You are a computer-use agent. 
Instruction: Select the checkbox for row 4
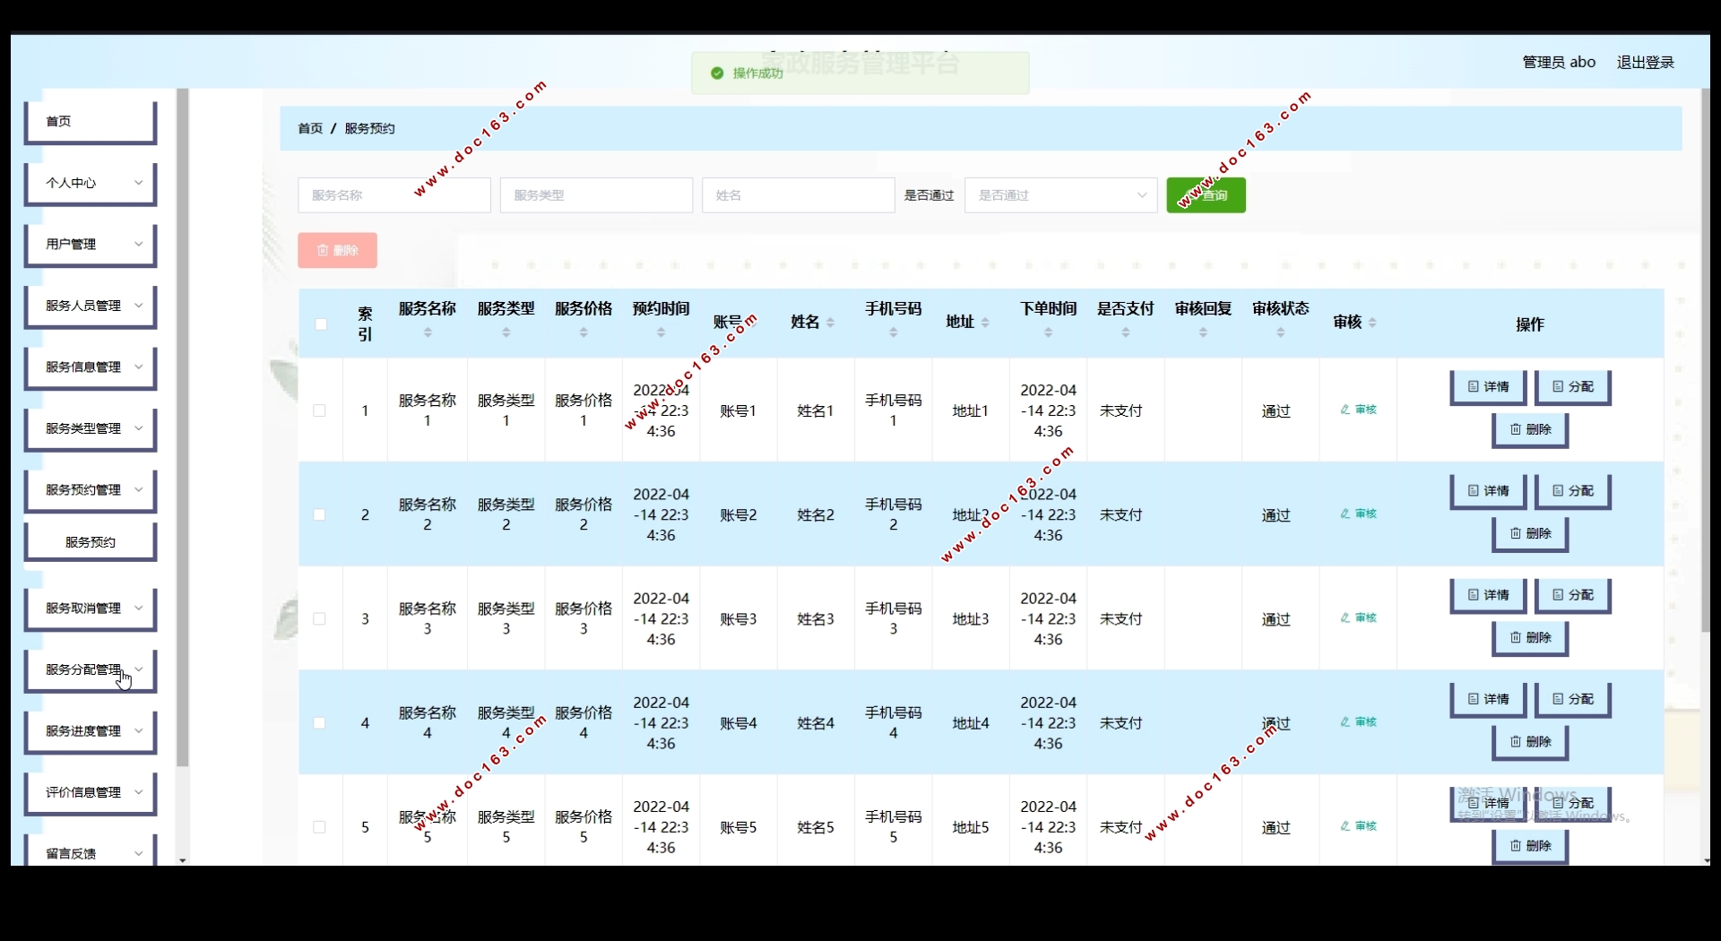(x=319, y=722)
